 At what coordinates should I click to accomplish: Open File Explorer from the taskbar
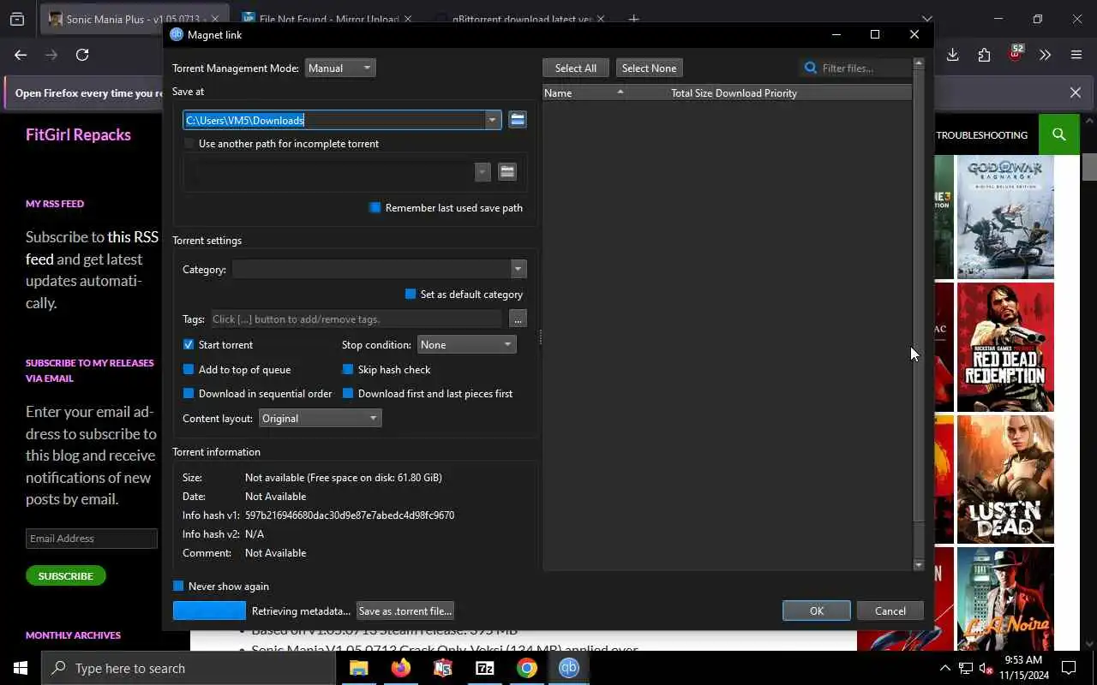[x=358, y=668]
